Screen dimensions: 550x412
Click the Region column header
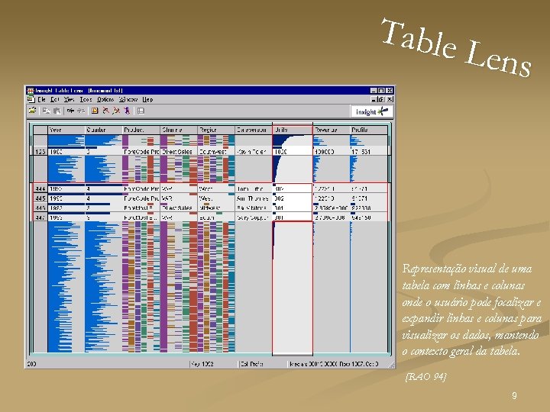click(216, 130)
